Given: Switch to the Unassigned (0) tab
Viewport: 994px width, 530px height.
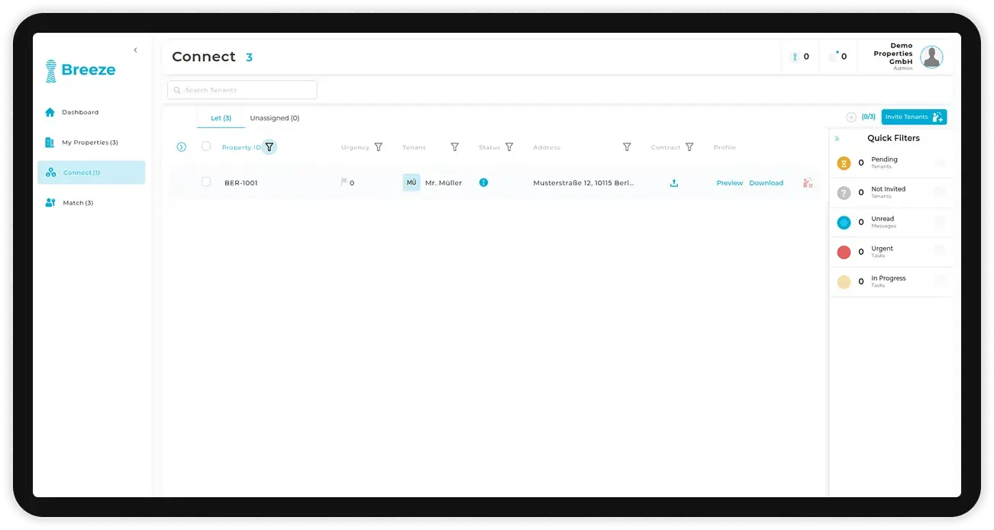Looking at the screenshot, I should (x=274, y=118).
